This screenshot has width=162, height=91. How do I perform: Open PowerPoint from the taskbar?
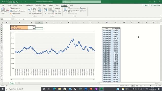(x=91, y=89)
